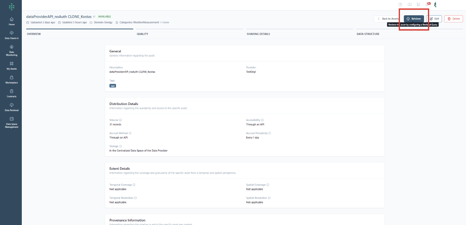The image size is (466, 225).
Task: Open the documentation book icon
Action: [x=409, y=5]
